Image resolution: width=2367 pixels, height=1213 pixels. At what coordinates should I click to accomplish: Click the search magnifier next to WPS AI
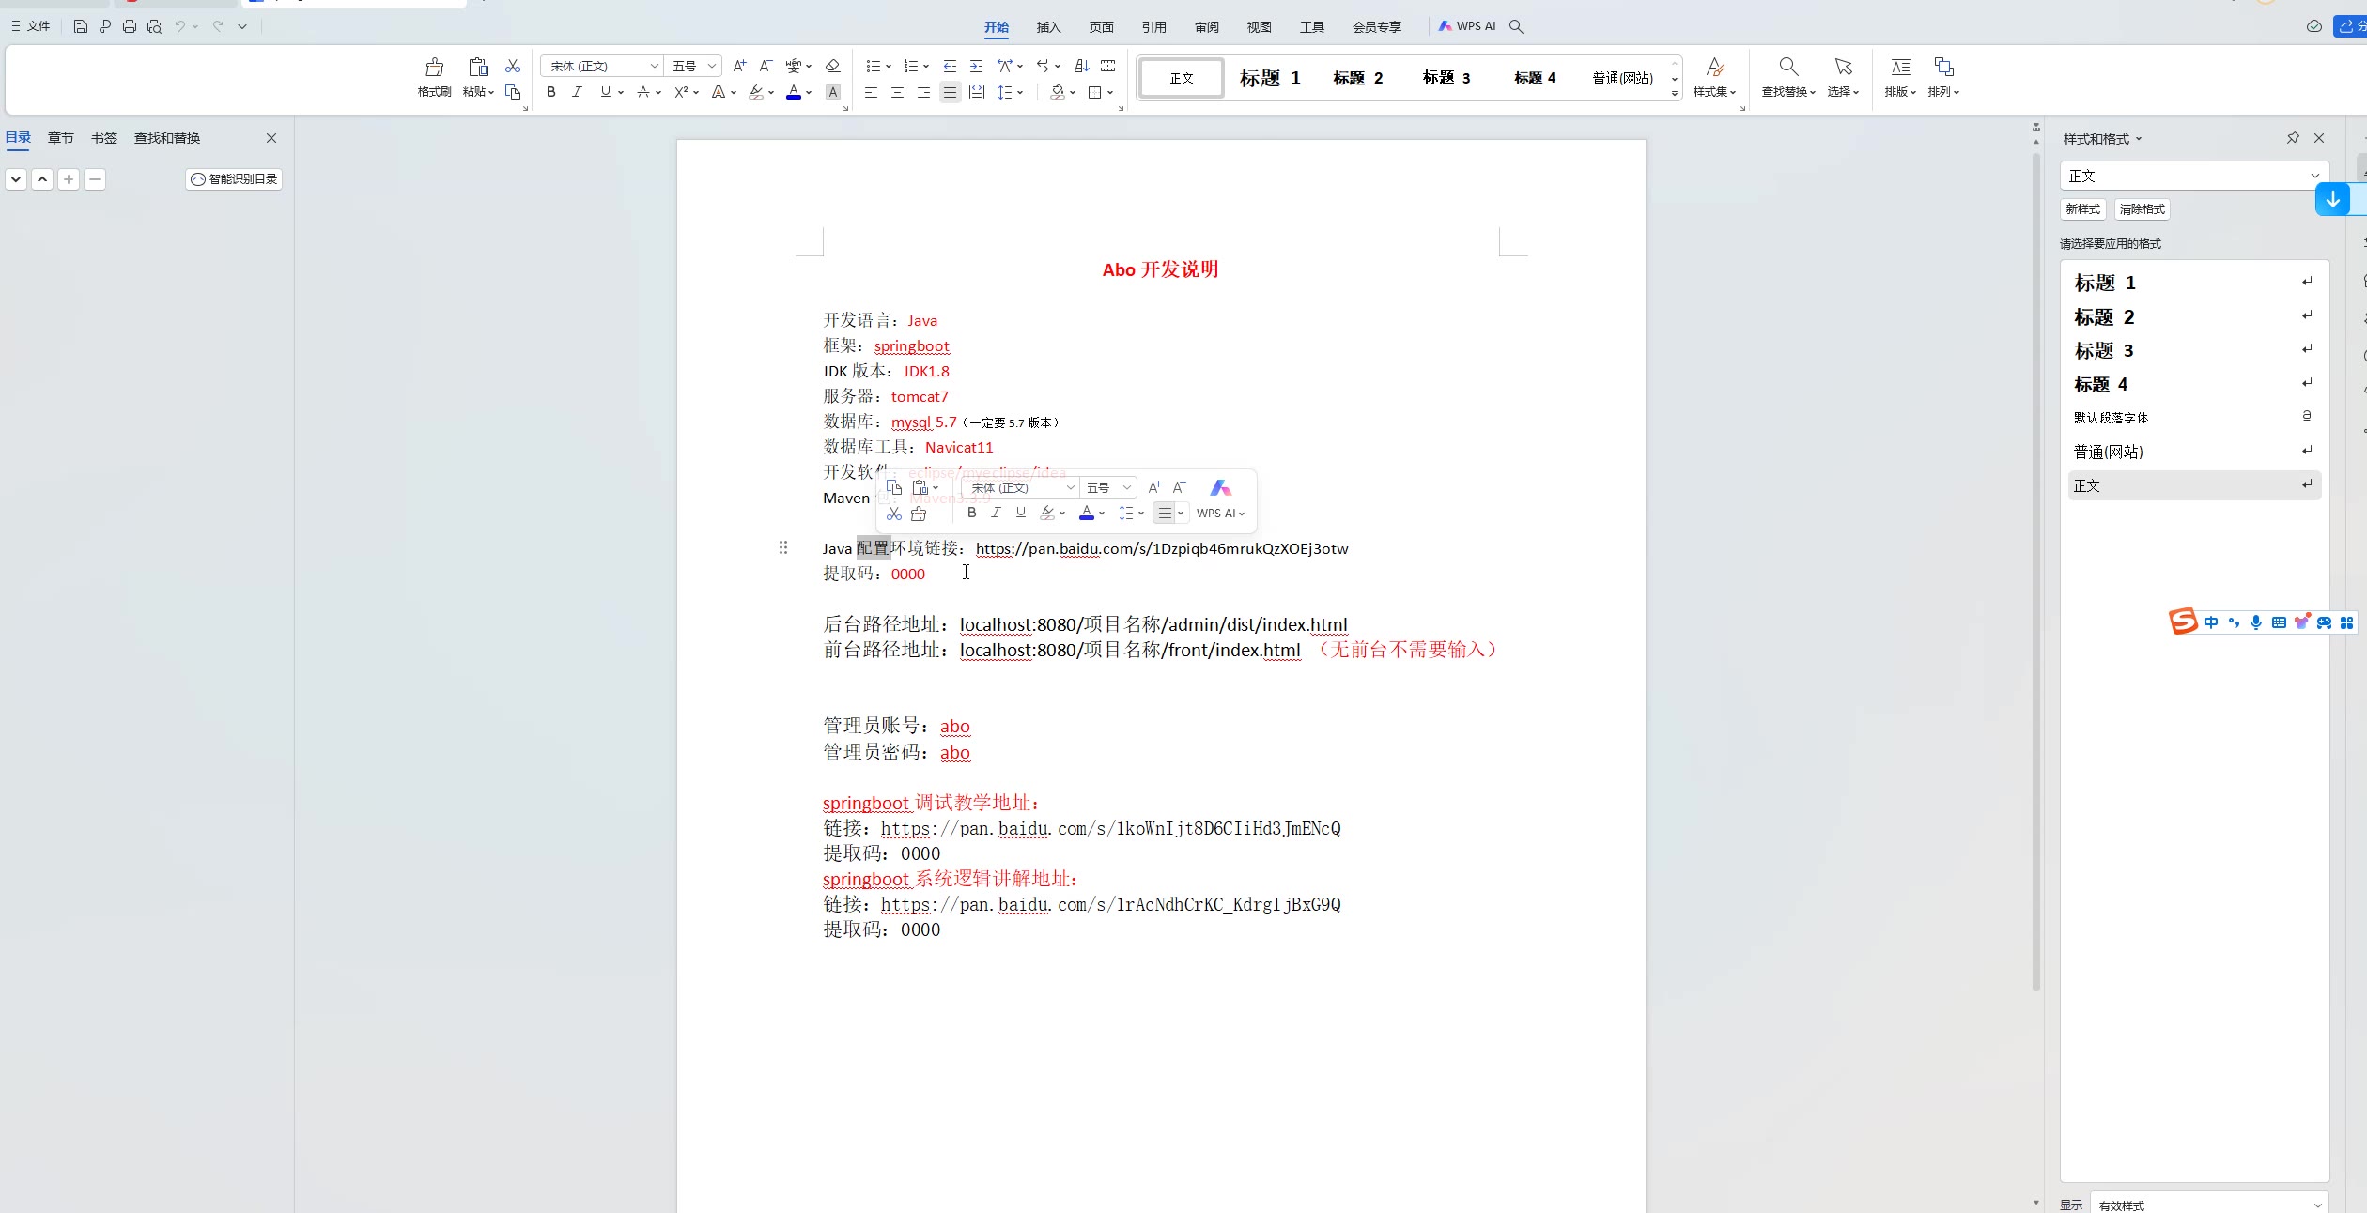1516,26
